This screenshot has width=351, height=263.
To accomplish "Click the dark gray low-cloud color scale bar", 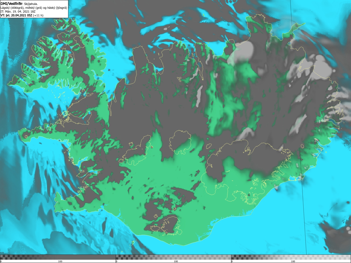I will pyautogui.click(x=58, y=257).
